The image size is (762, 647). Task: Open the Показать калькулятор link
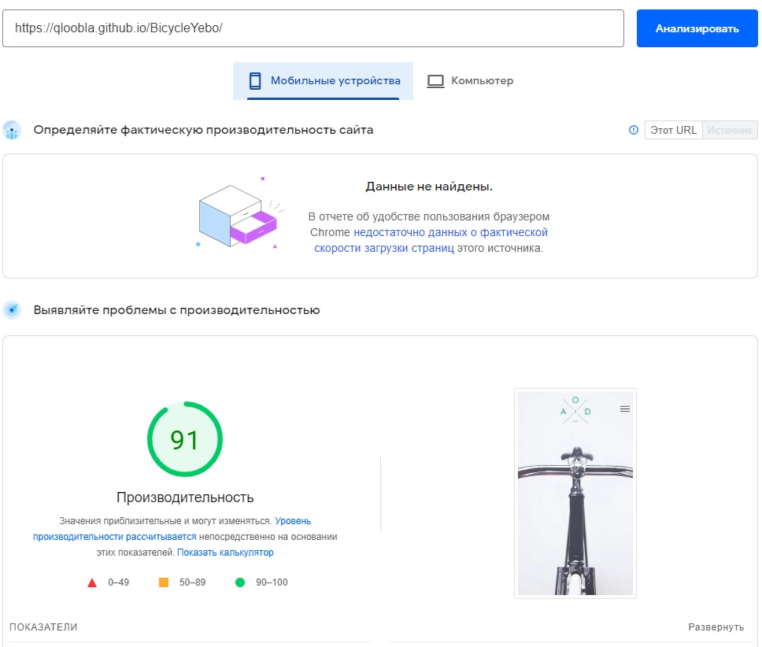pos(225,553)
